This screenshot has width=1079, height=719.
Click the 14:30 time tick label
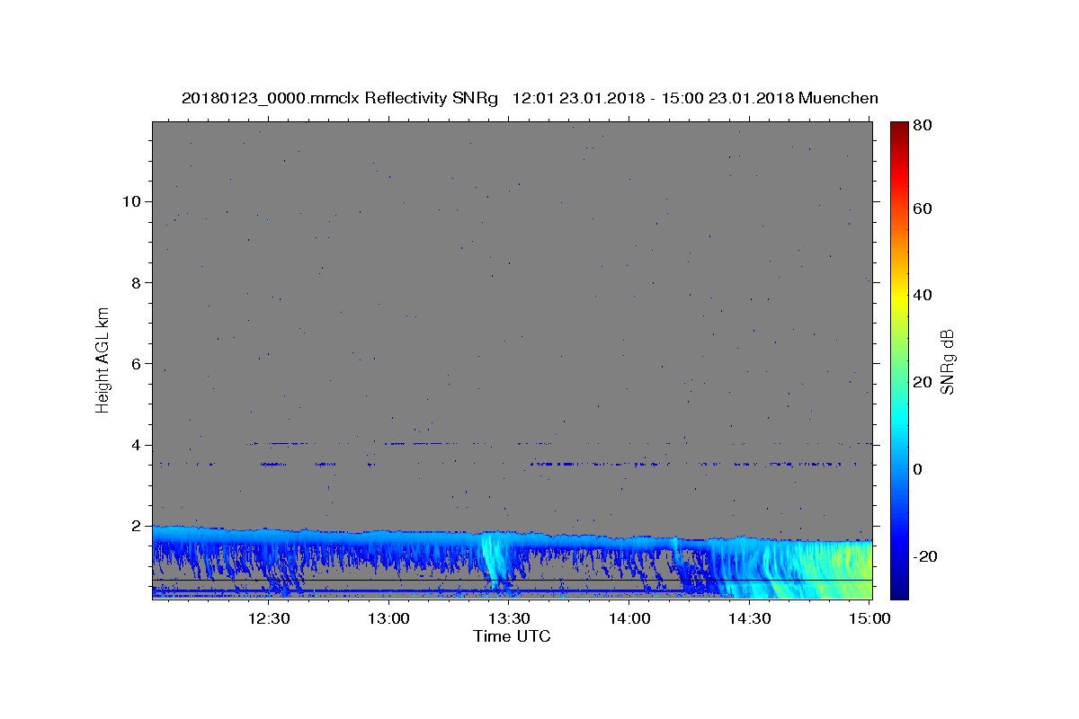click(x=749, y=618)
